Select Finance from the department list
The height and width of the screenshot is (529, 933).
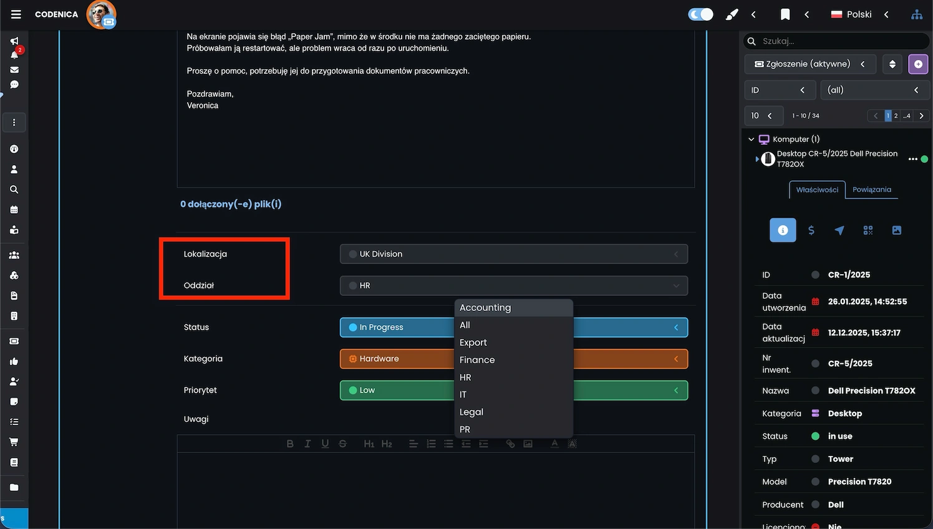(x=477, y=360)
